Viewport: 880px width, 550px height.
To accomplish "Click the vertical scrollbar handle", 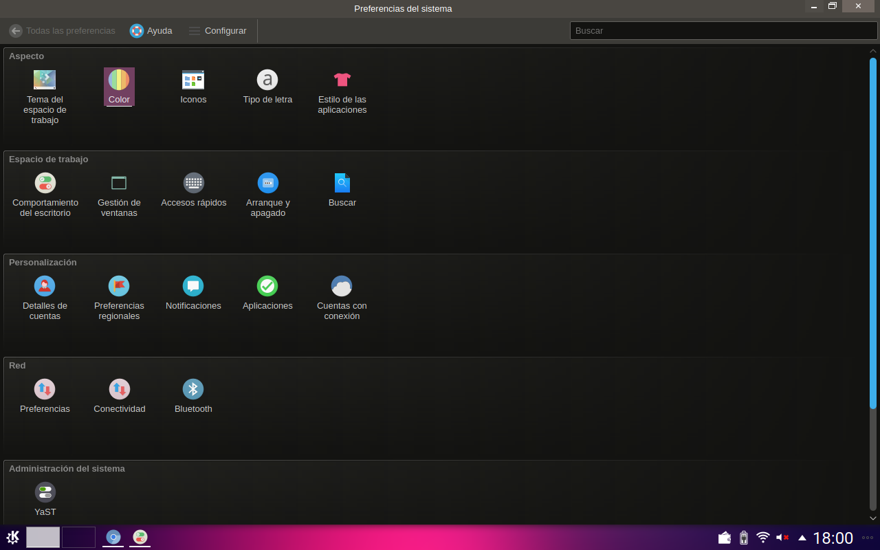I will [873, 233].
